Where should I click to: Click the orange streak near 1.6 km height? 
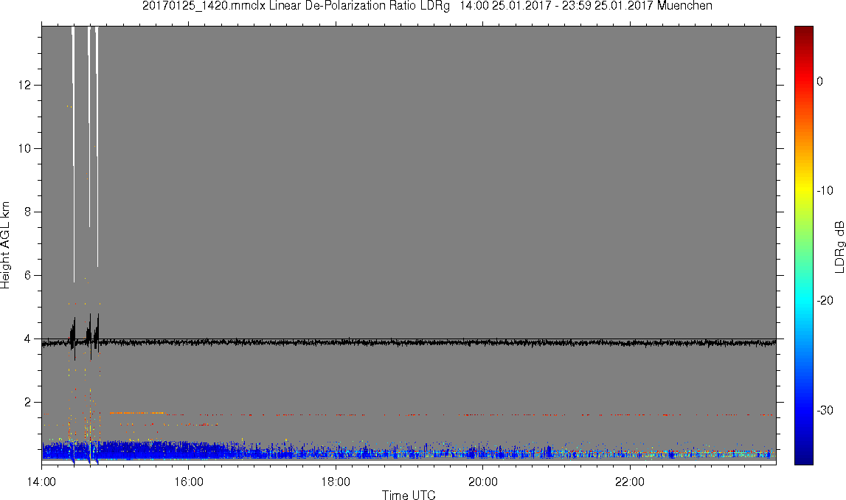click(136, 413)
